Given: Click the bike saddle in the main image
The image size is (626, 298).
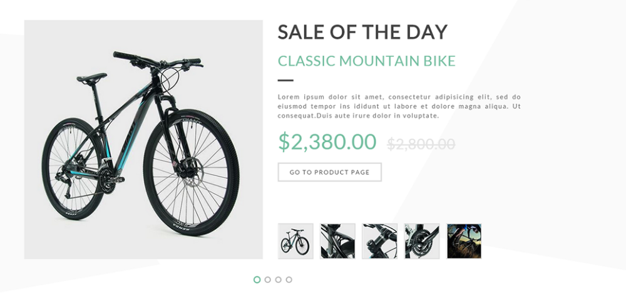Looking at the screenshot, I should coord(91,78).
